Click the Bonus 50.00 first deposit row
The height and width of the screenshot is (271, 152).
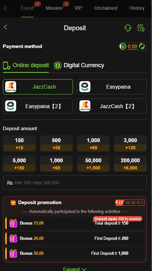[75, 253]
